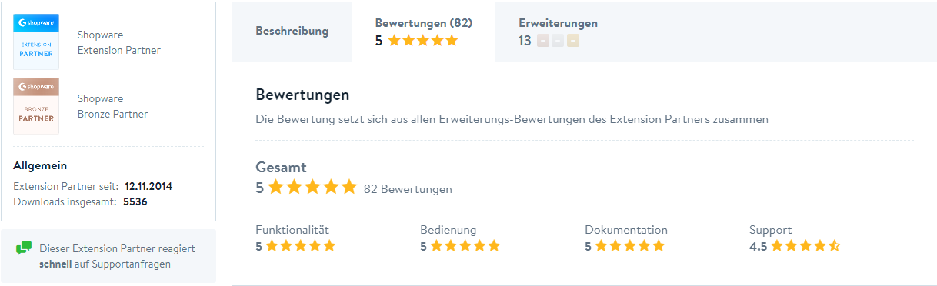Click the small icons in Erweiterungen tab
Image resolution: width=937 pixels, height=286 pixels.
coord(558,41)
